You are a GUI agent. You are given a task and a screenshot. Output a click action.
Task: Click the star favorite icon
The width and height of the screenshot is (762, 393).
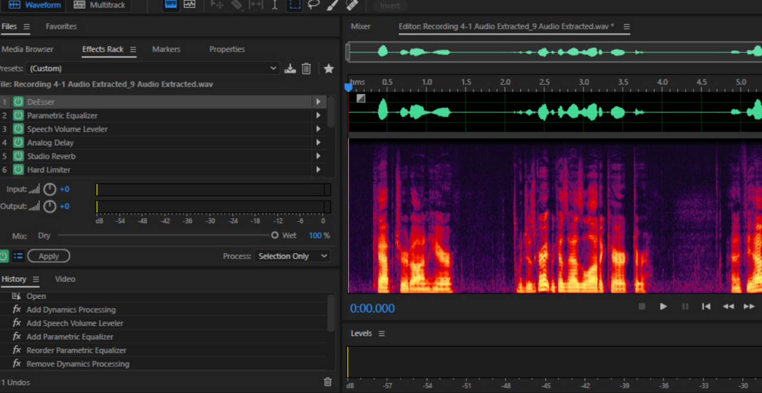[329, 68]
